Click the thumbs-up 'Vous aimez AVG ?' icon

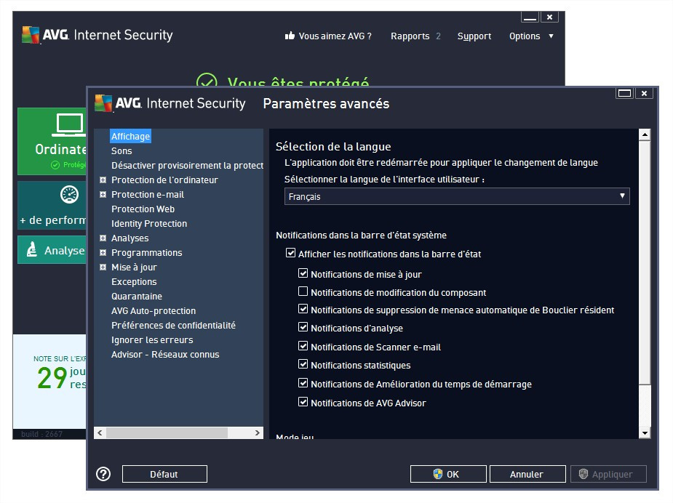click(290, 36)
